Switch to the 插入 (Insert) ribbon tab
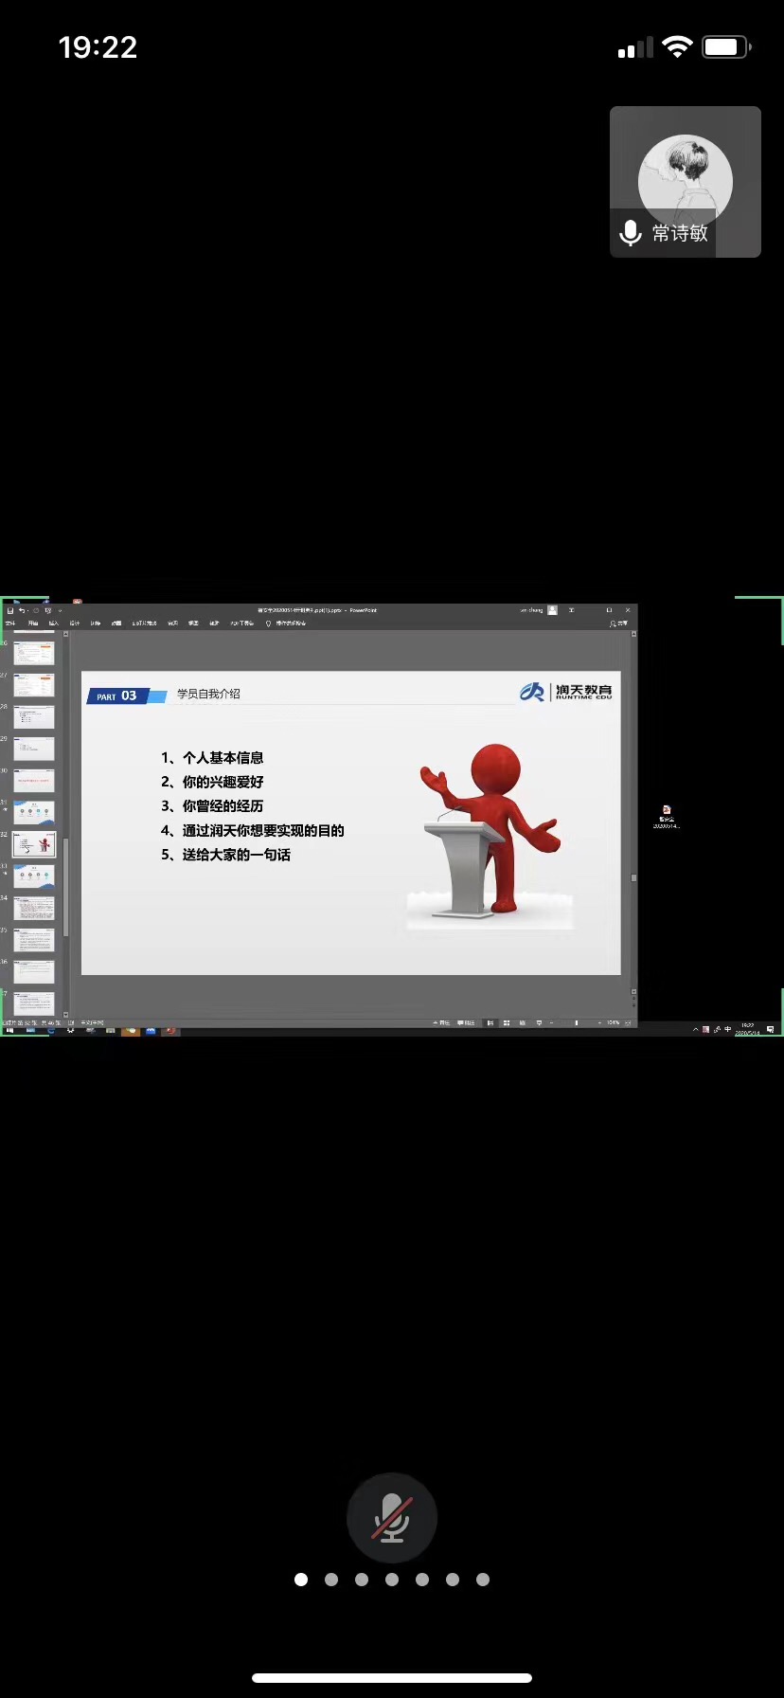784x1698 pixels. pos(53,623)
